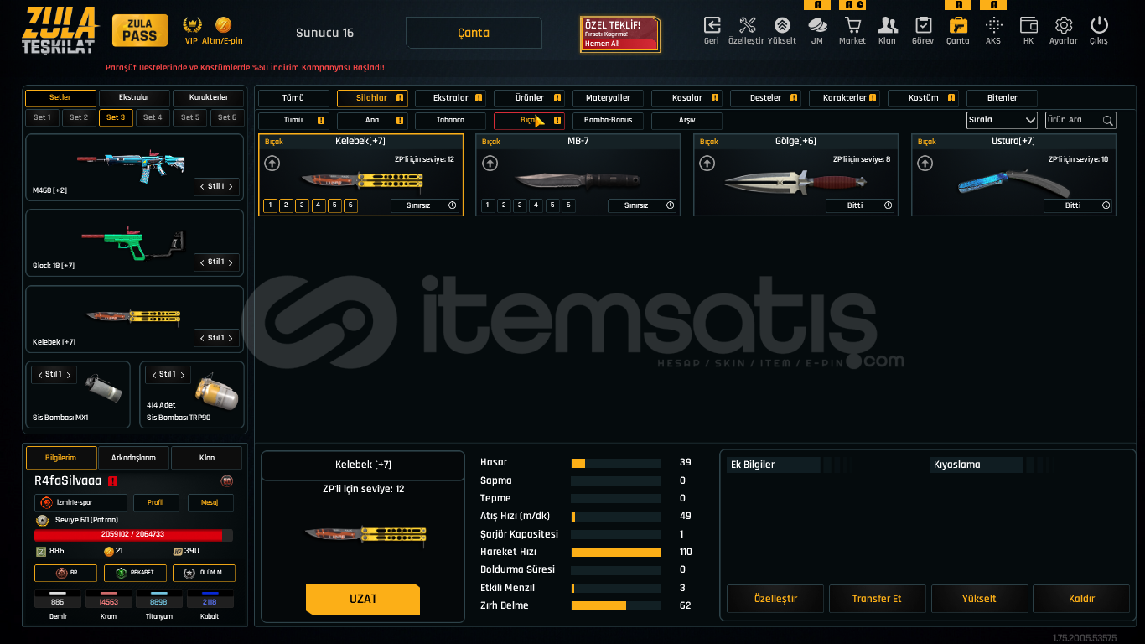Toggle set slot 2 on Kelebek[+7] card
The image size is (1145, 644).
[x=286, y=205]
